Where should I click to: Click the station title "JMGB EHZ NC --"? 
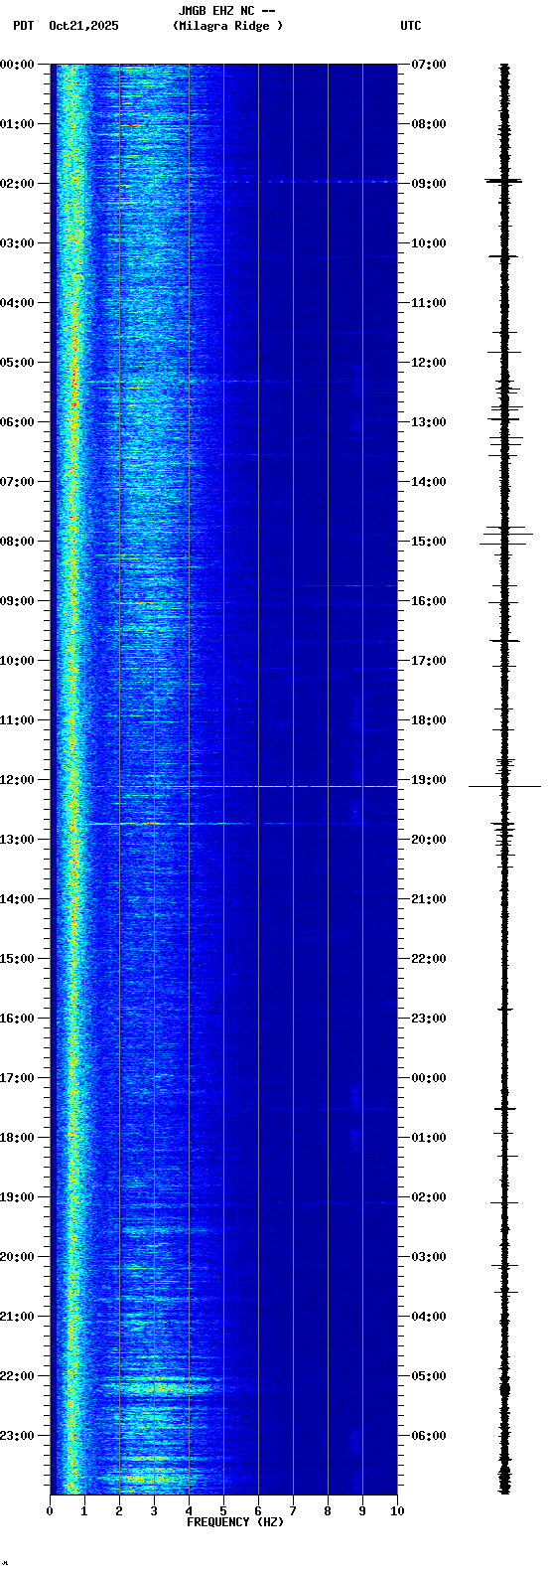point(226,11)
